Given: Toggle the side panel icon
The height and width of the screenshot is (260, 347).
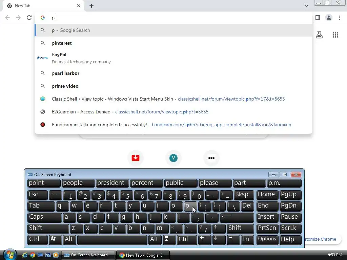Looking at the screenshot, I should coord(318,18).
